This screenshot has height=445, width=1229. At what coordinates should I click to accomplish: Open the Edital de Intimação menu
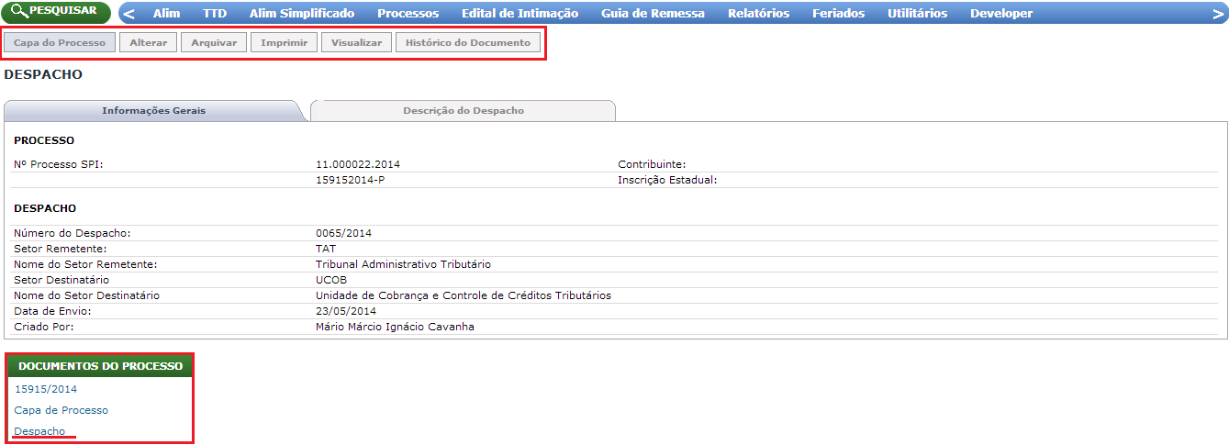520,14
